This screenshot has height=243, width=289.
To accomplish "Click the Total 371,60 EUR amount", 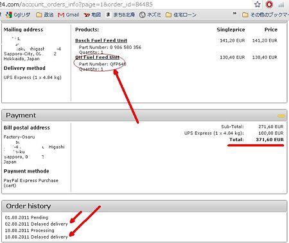I will point(270,140).
